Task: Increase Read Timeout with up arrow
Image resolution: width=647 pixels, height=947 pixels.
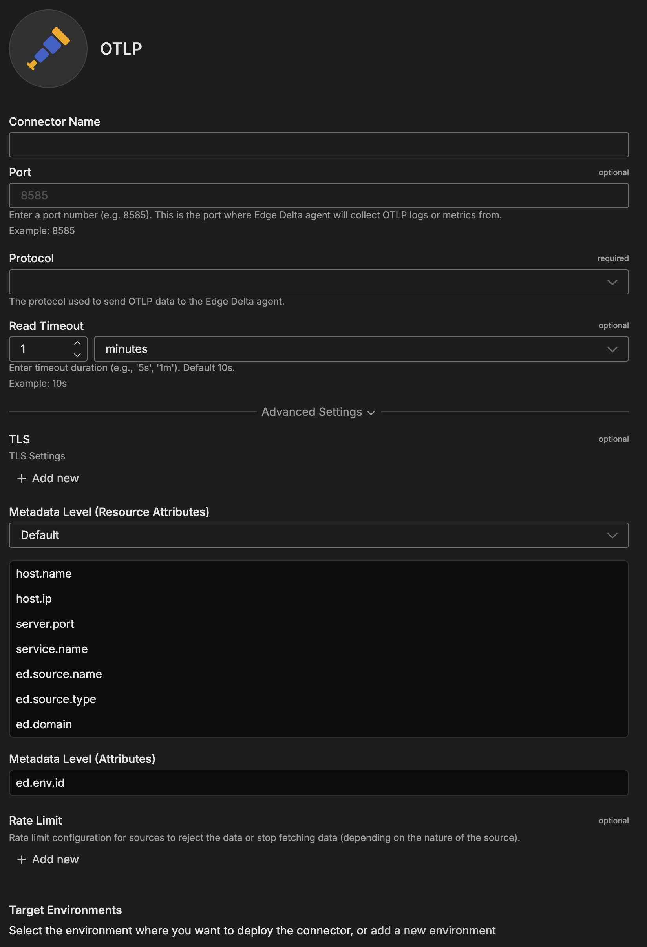Action: click(x=77, y=343)
